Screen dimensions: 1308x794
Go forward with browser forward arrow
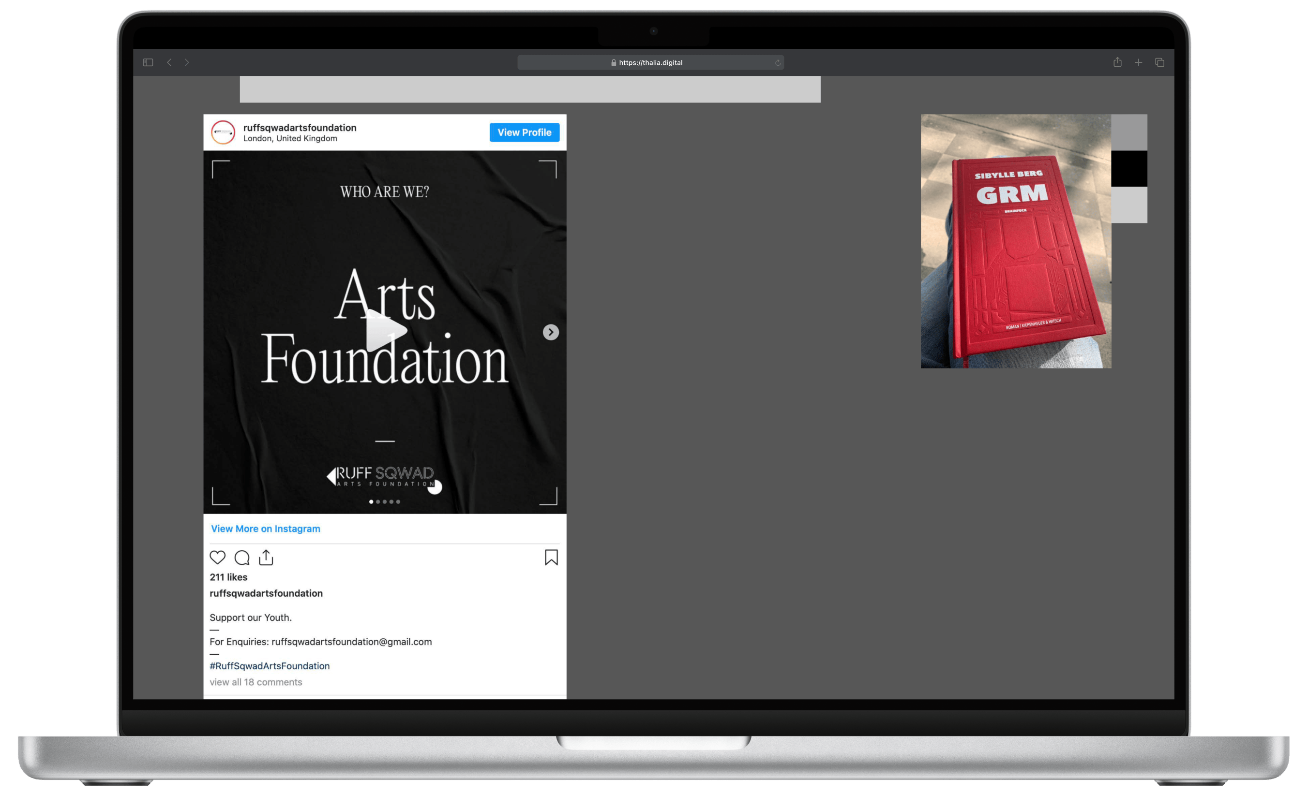187,62
